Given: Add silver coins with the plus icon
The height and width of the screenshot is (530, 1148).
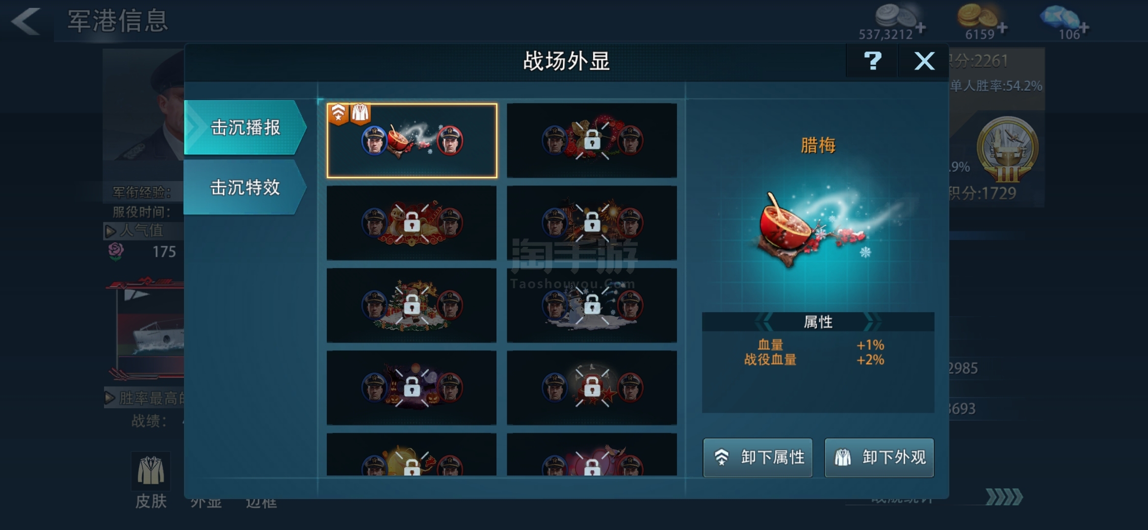Looking at the screenshot, I should 921,27.
